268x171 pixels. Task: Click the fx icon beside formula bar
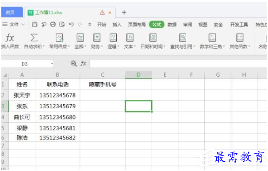(84, 63)
